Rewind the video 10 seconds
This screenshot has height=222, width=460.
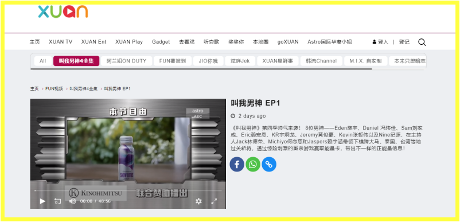[x=57, y=201]
